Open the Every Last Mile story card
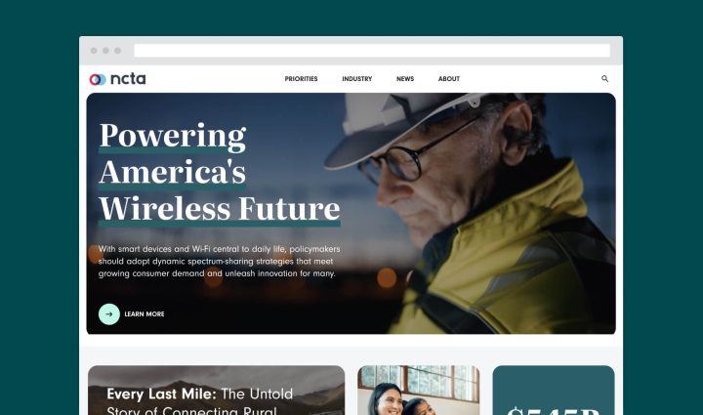Viewport: 703px width, 415px height. pyautogui.click(x=216, y=391)
